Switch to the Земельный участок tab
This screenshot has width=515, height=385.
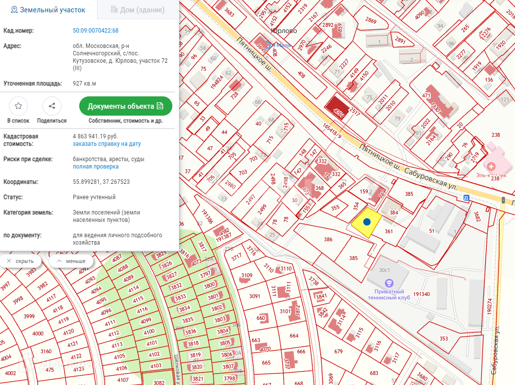49,10
